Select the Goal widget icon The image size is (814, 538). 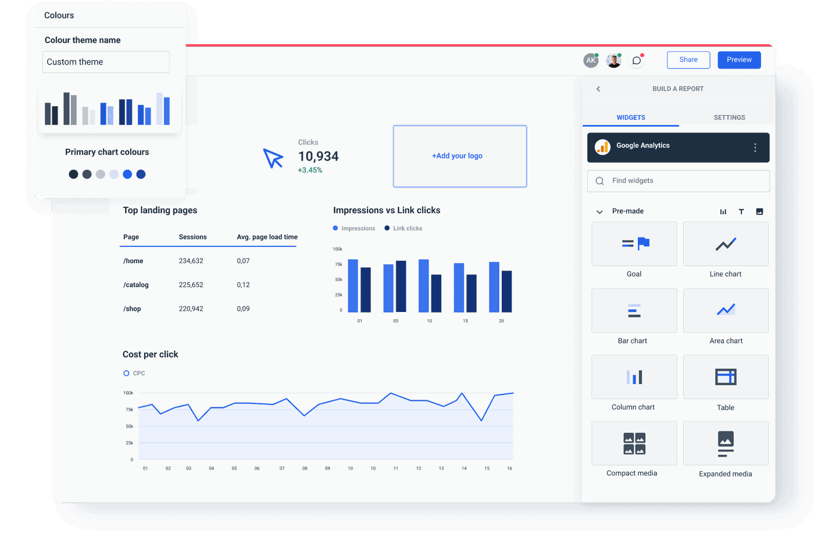pyautogui.click(x=634, y=243)
